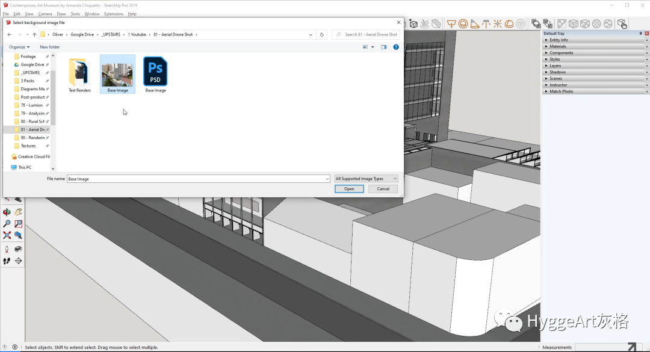Select the Base Image PSD file
The width and height of the screenshot is (650, 352).
click(155, 74)
